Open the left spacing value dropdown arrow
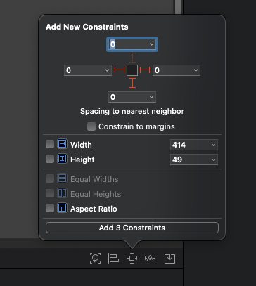Image resolution: width=256 pixels, height=286 pixels. (107, 70)
